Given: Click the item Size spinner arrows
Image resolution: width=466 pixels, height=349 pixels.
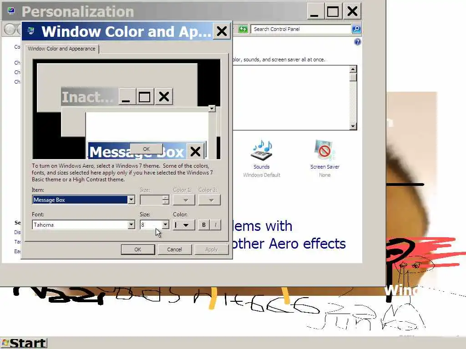Looking at the screenshot, I should point(166,200).
